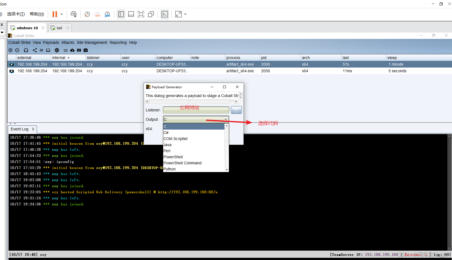452x260 pixels.
Task: Click the connect to team server icon
Action: 10,50
